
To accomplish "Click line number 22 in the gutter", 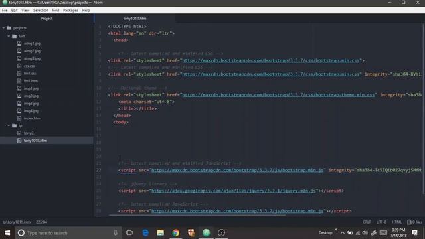I will click(x=98, y=170).
